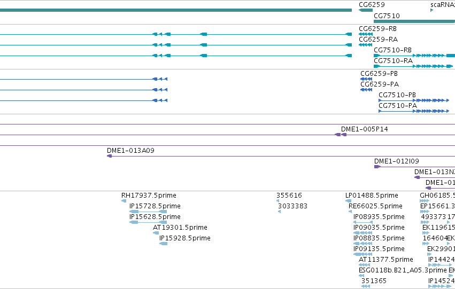
Task: Click the DME1-005P14 clone label
Action: click(x=365, y=129)
